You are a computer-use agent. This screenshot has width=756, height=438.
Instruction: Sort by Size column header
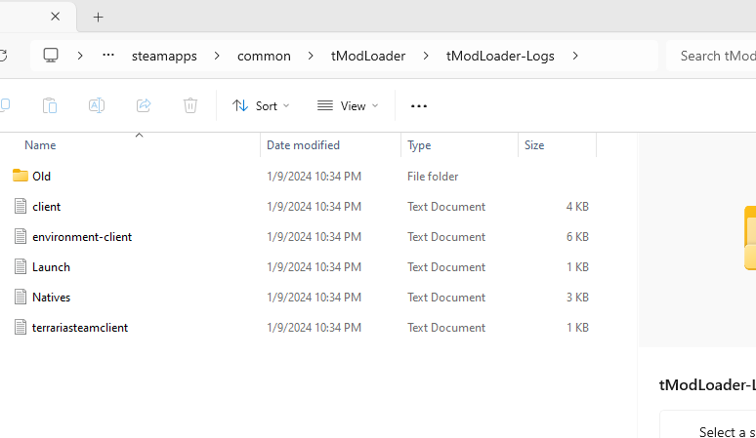click(534, 145)
